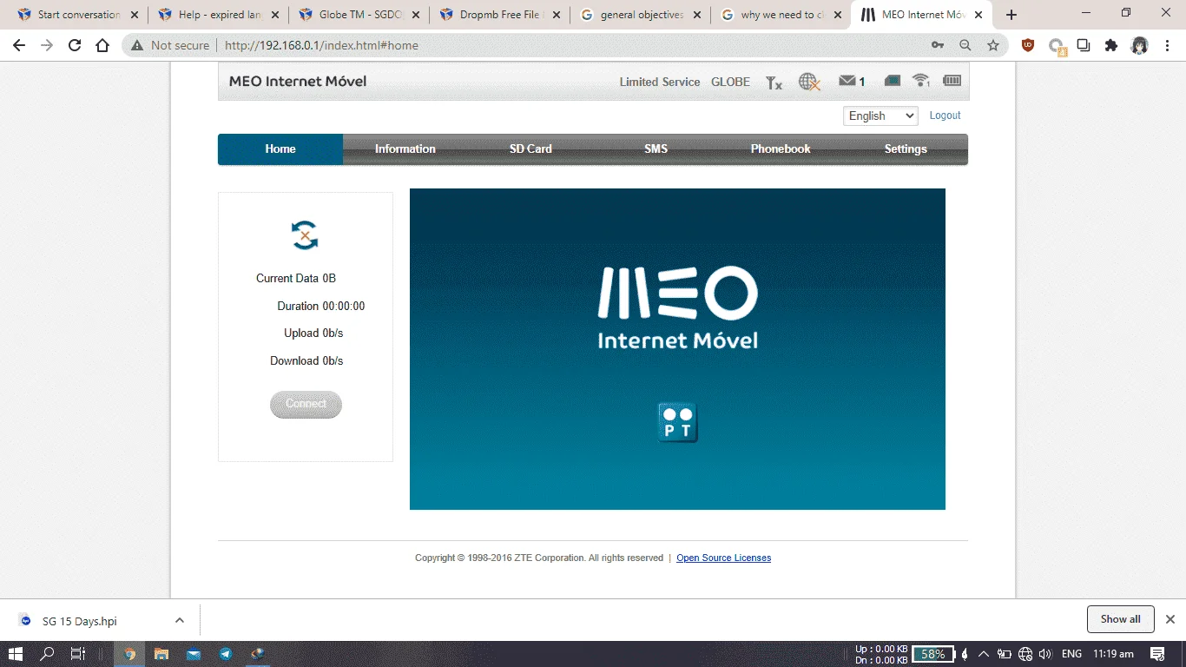This screenshot has width=1186, height=667.
Task: Click the router battery level icon
Action: tap(952, 81)
